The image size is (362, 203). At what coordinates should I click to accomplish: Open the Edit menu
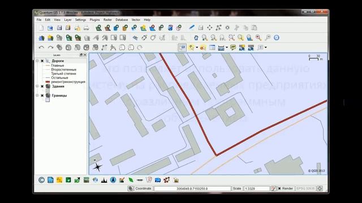point(48,20)
